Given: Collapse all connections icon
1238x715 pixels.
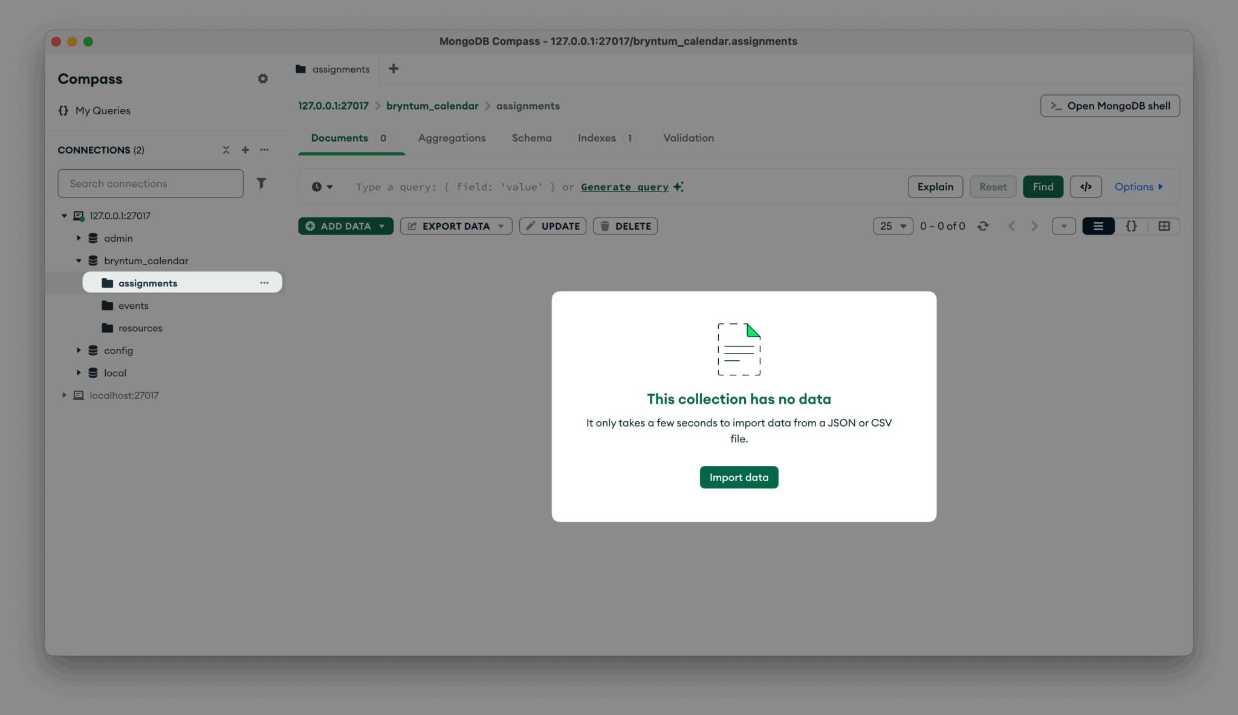Looking at the screenshot, I should [225, 150].
